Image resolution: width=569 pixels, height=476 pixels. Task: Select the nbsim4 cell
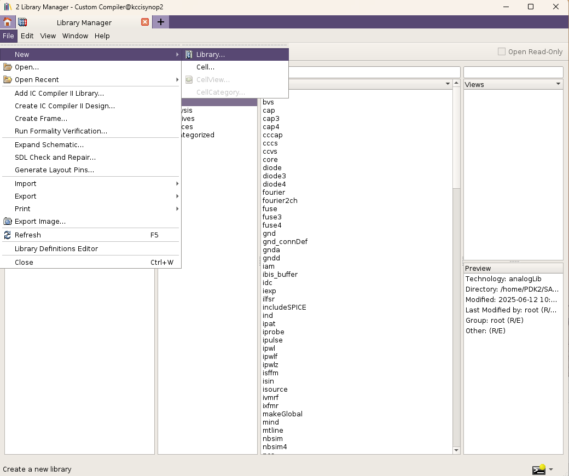(x=274, y=446)
